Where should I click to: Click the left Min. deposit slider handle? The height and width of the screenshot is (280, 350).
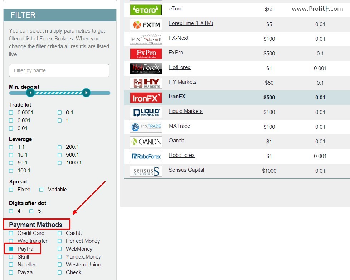30,93
